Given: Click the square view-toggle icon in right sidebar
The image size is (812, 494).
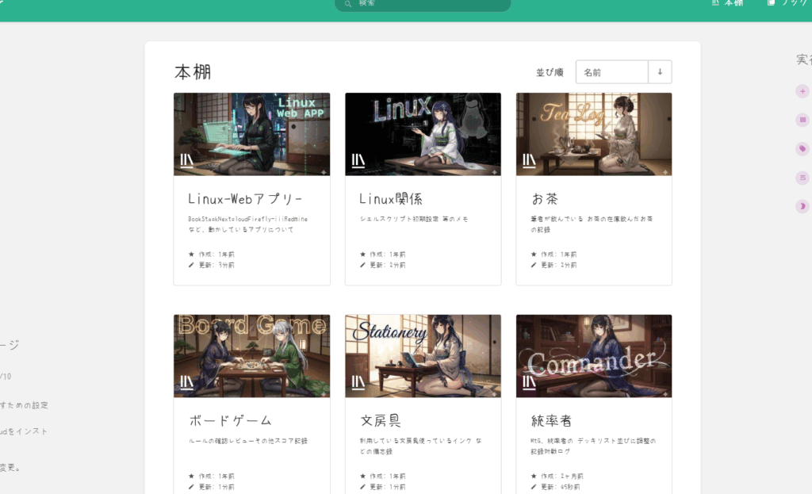Looking at the screenshot, I should [x=802, y=121].
